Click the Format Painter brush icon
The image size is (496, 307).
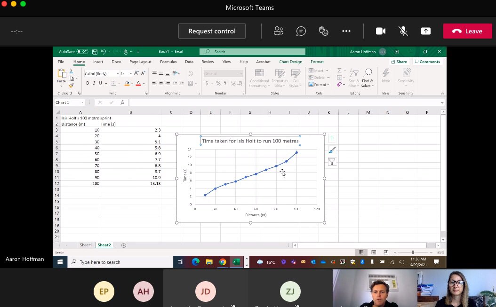[x=71, y=86]
